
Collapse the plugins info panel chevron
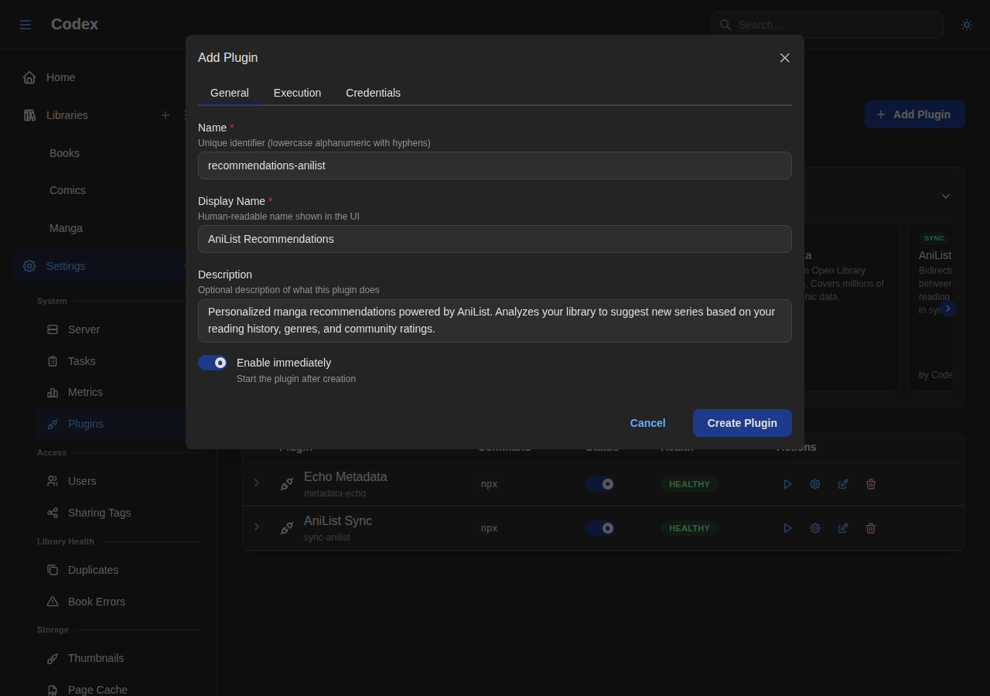pos(945,196)
